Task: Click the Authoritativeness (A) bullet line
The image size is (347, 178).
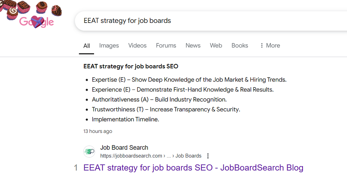Action: coord(159,100)
